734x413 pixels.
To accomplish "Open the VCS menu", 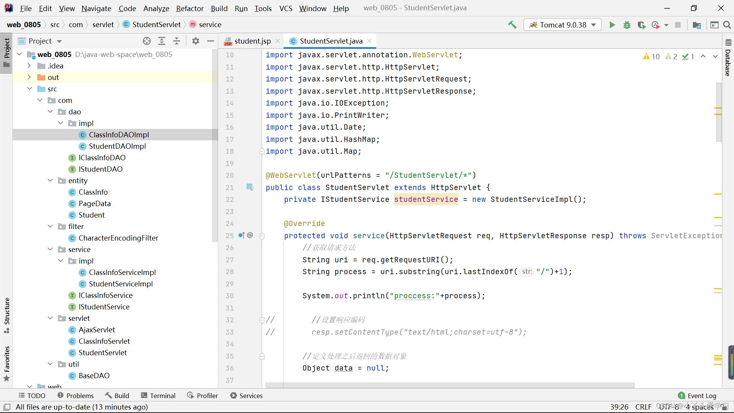I will 286,8.
